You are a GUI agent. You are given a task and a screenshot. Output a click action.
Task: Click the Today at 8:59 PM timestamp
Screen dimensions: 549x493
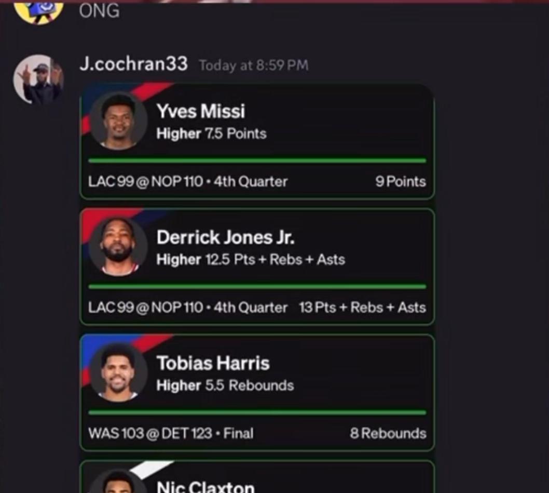(x=254, y=65)
